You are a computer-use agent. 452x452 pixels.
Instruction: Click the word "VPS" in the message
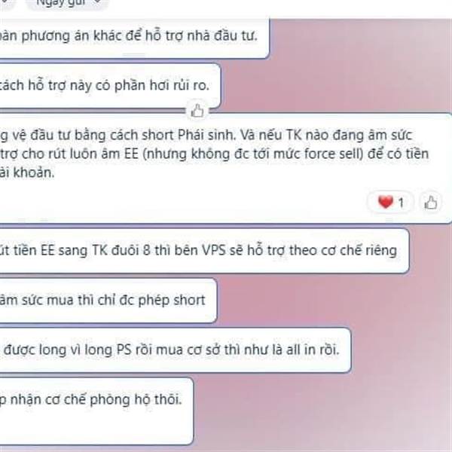(214, 250)
